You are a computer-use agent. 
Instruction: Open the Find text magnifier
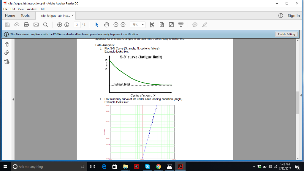pyautogui.click(x=45, y=25)
